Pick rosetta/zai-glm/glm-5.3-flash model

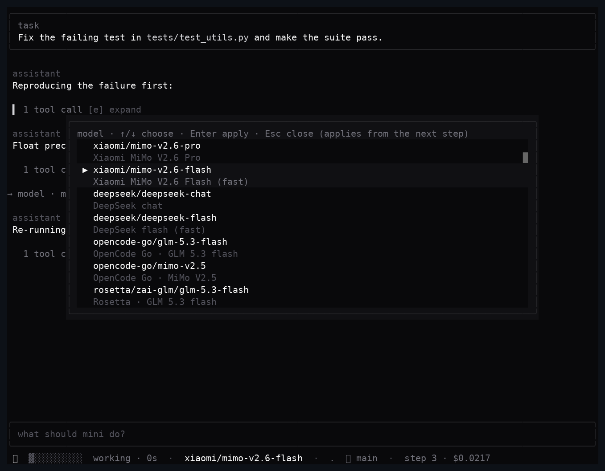tap(302, 296)
